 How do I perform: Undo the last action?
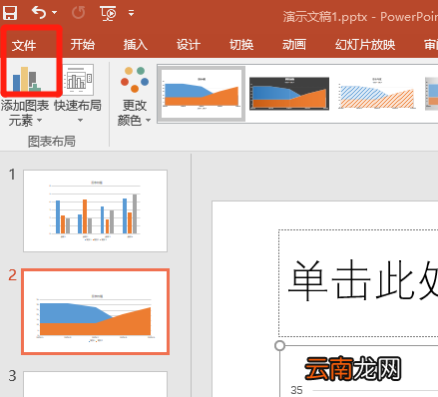click(x=39, y=13)
